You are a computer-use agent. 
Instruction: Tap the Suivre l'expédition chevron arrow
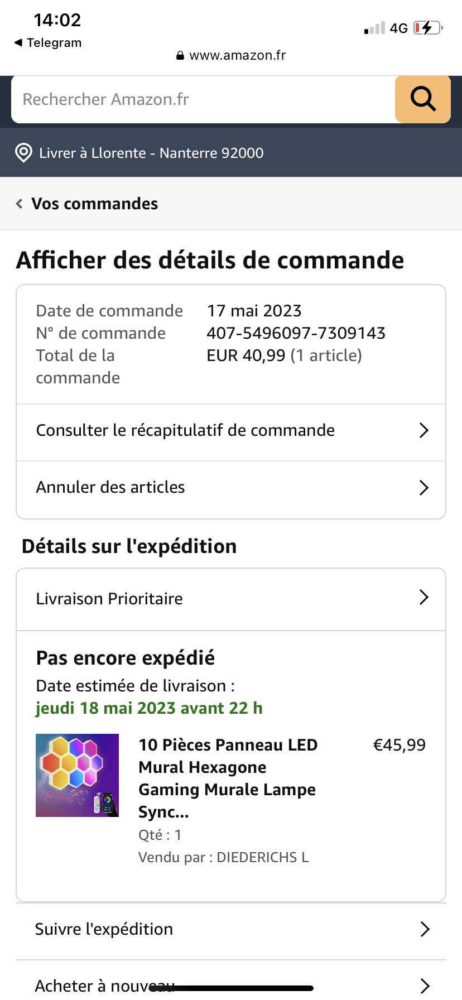pyautogui.click(x=424, y=929)
